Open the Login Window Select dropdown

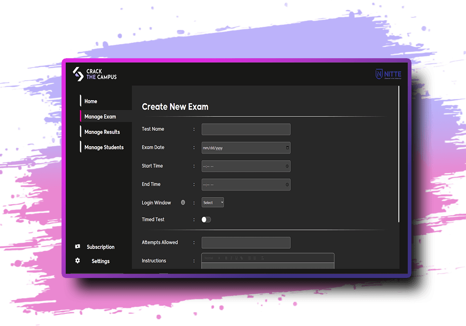(x=212, y=203)
